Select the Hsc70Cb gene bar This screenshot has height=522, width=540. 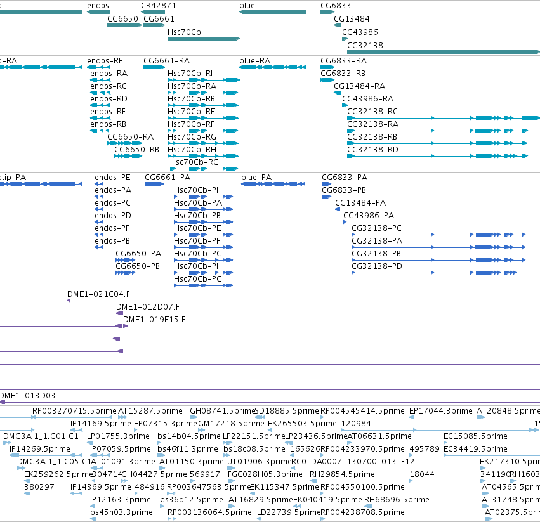pyautogui.click(x=204, y=39)
